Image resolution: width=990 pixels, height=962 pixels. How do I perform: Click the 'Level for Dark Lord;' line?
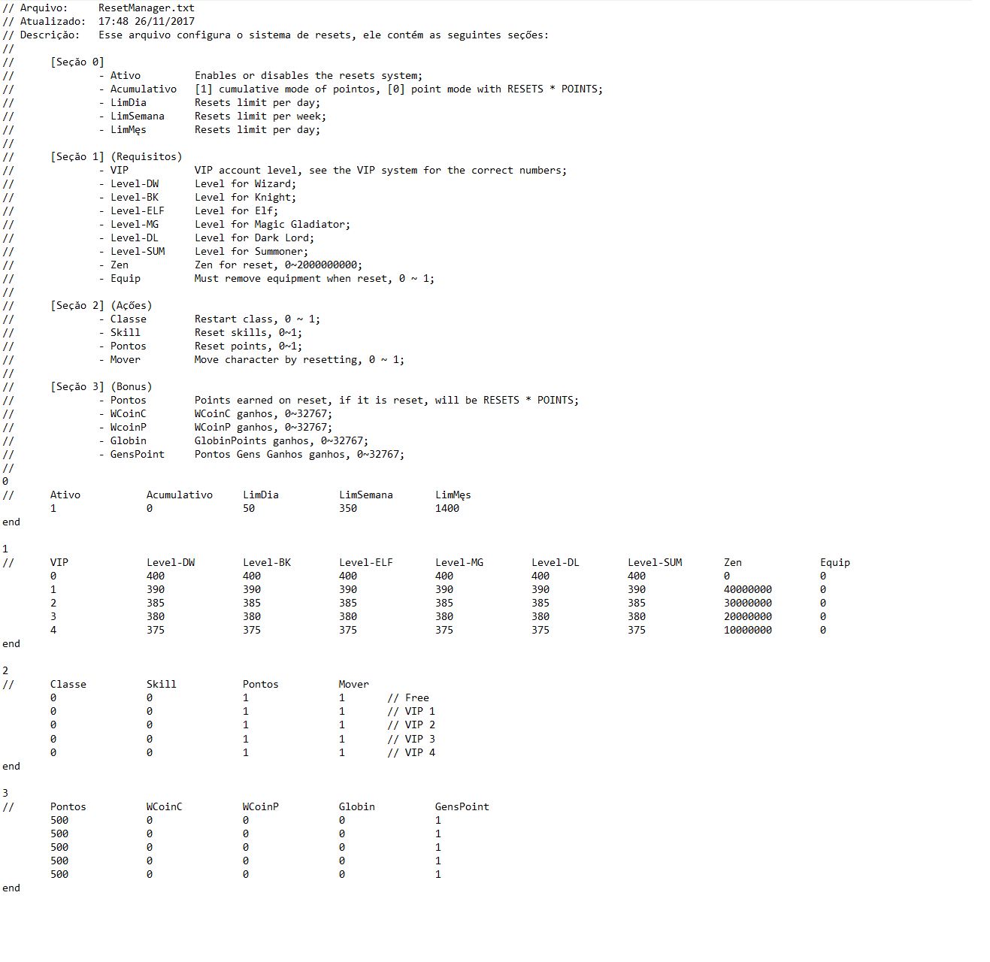coord(254,238)
